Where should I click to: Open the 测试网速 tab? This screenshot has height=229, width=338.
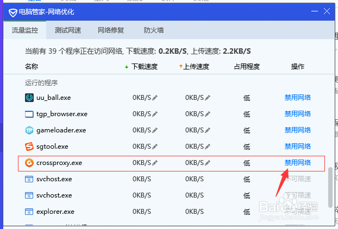68,30
